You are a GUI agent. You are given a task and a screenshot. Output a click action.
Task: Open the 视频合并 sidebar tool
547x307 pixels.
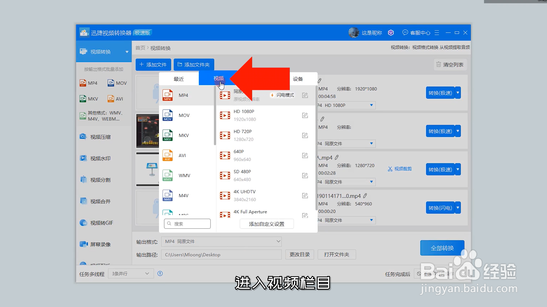click(x=95, y=201)
